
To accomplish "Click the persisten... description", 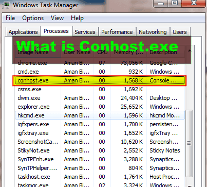I will tap(164, 124).
